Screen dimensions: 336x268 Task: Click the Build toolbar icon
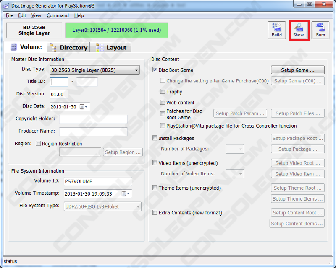point(277,30)
